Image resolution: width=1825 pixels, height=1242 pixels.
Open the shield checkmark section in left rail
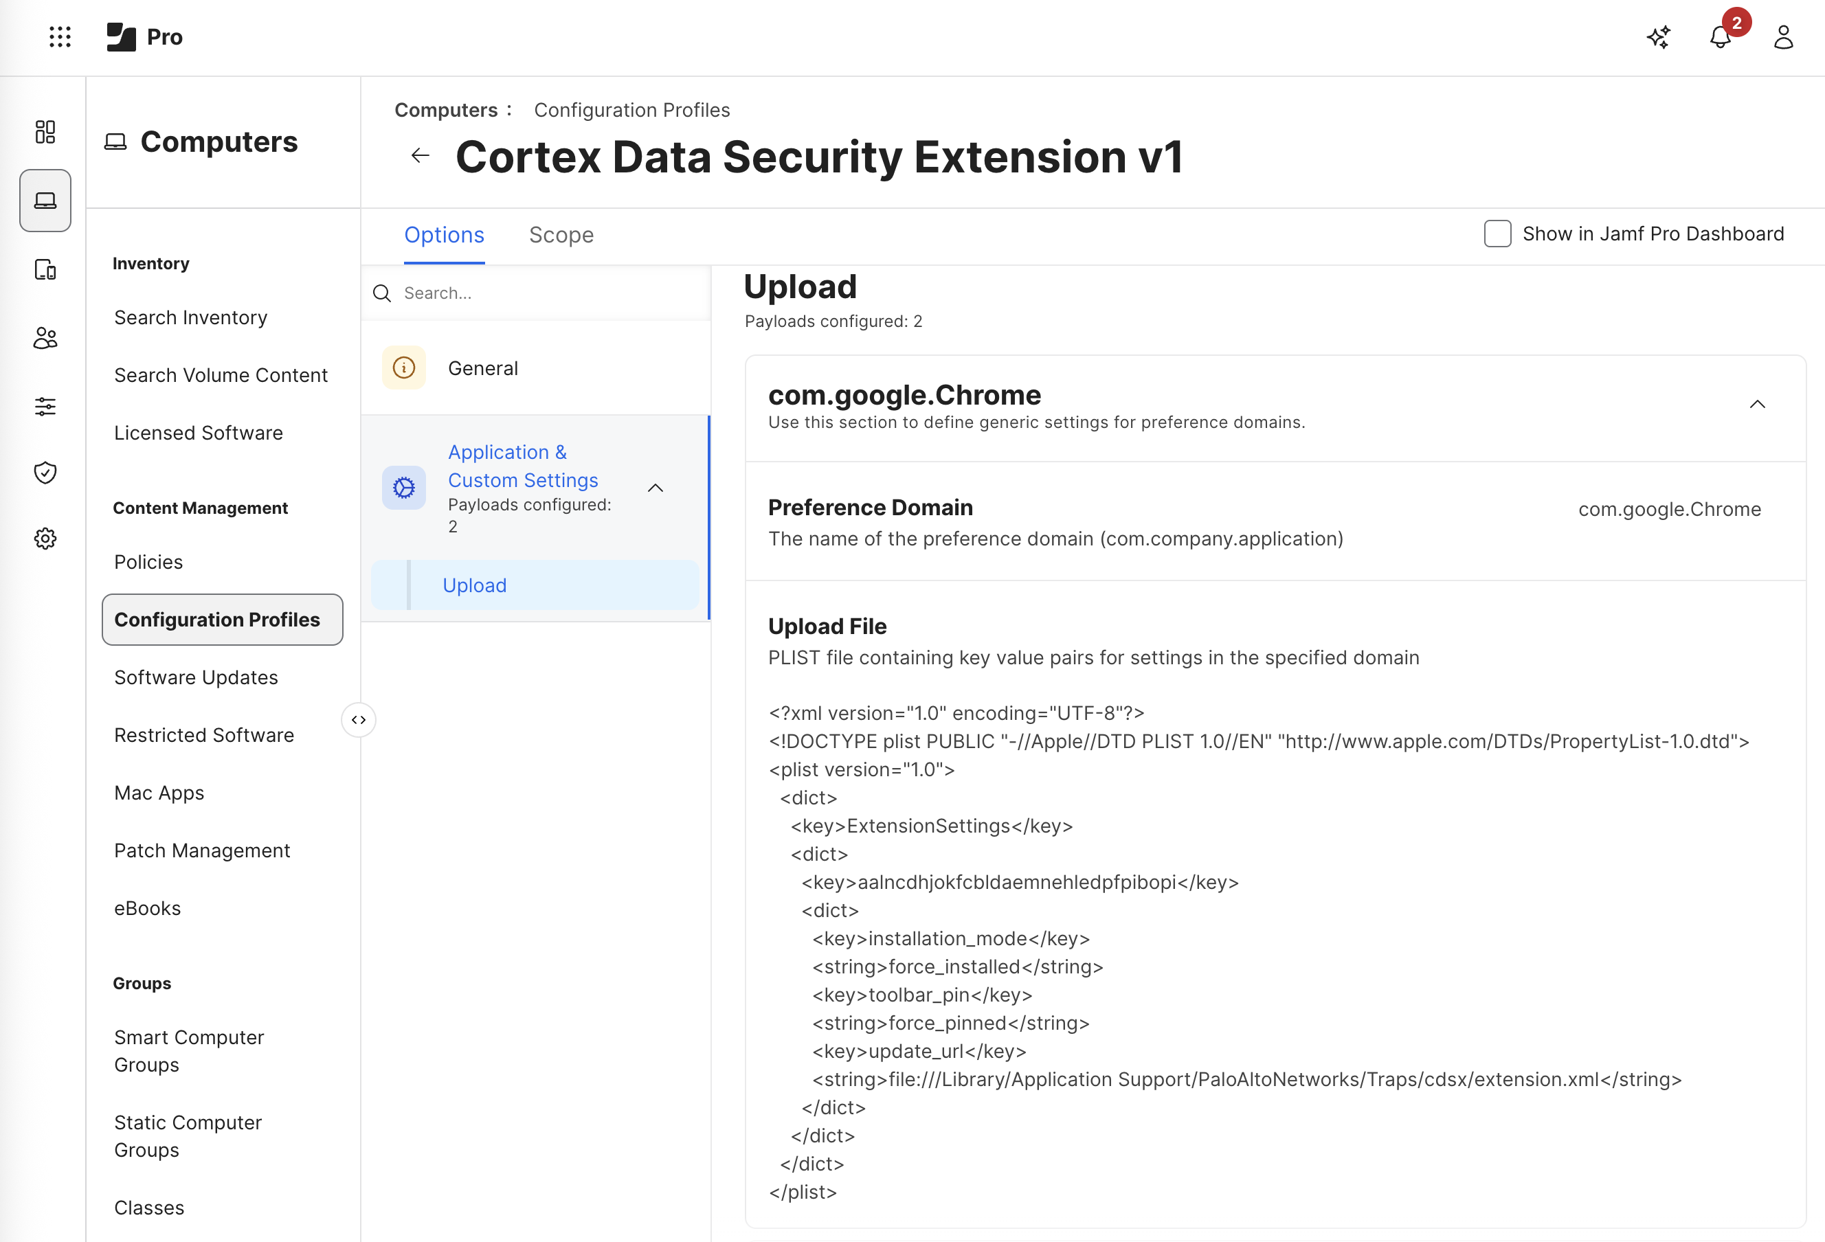click(45, 473)
